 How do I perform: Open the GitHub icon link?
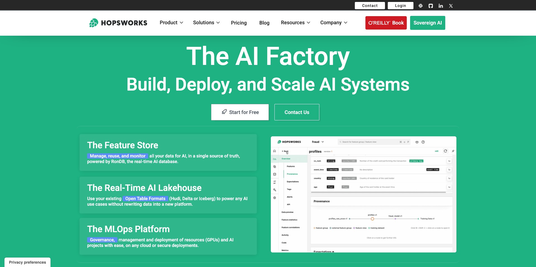[x=431, y=6]
